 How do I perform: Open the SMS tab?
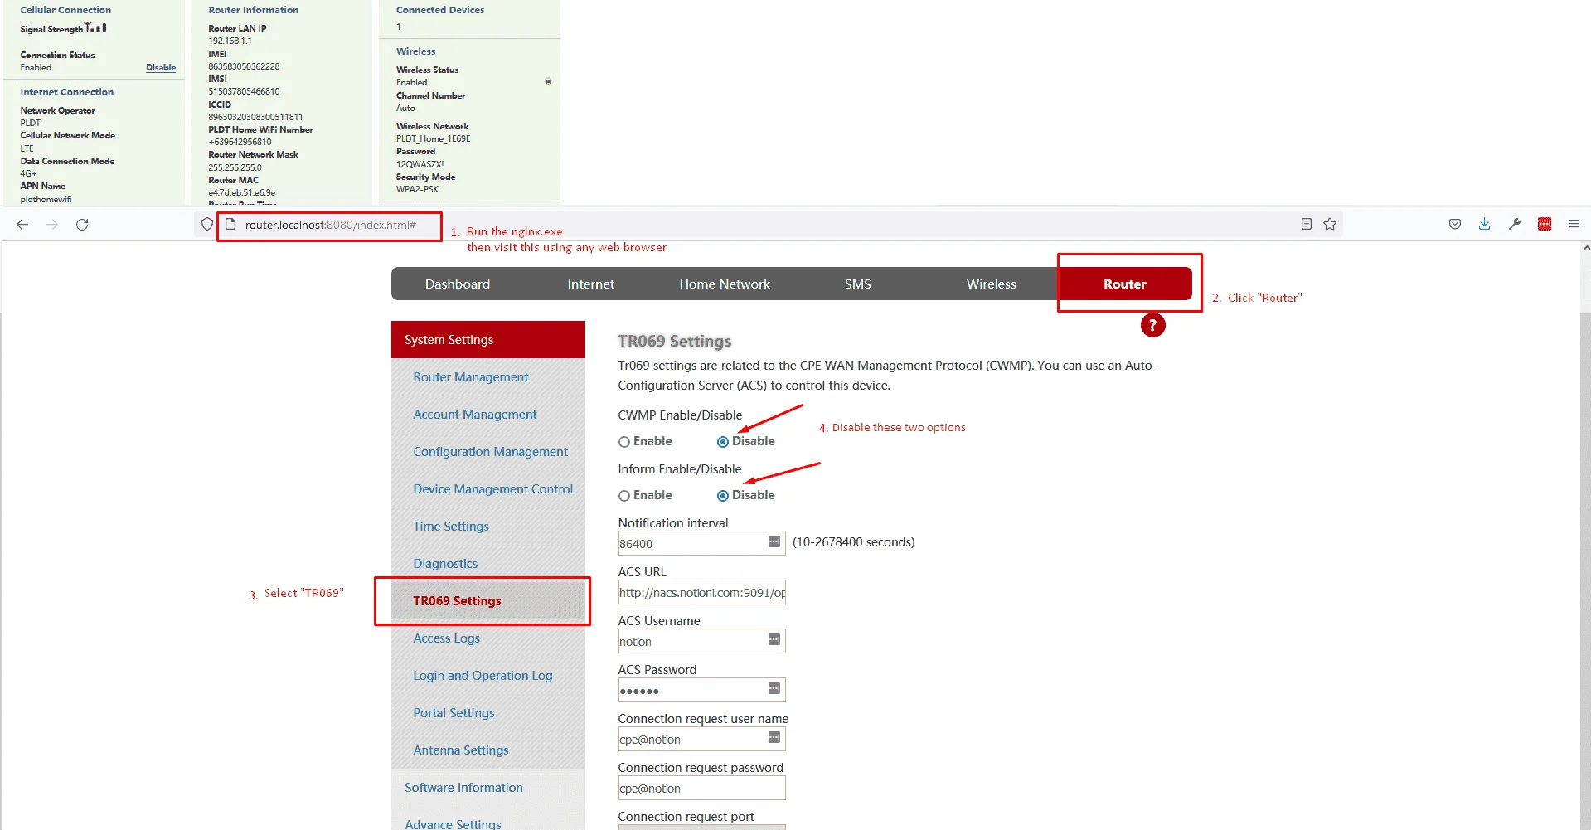point(858,284)
